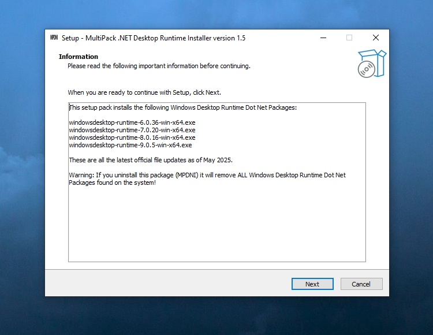Image resolution: width=433 pixels, height=335 pixels.
Task: Click the Warning about MPDNI uninstall text
Action: (x=207, y=178)
